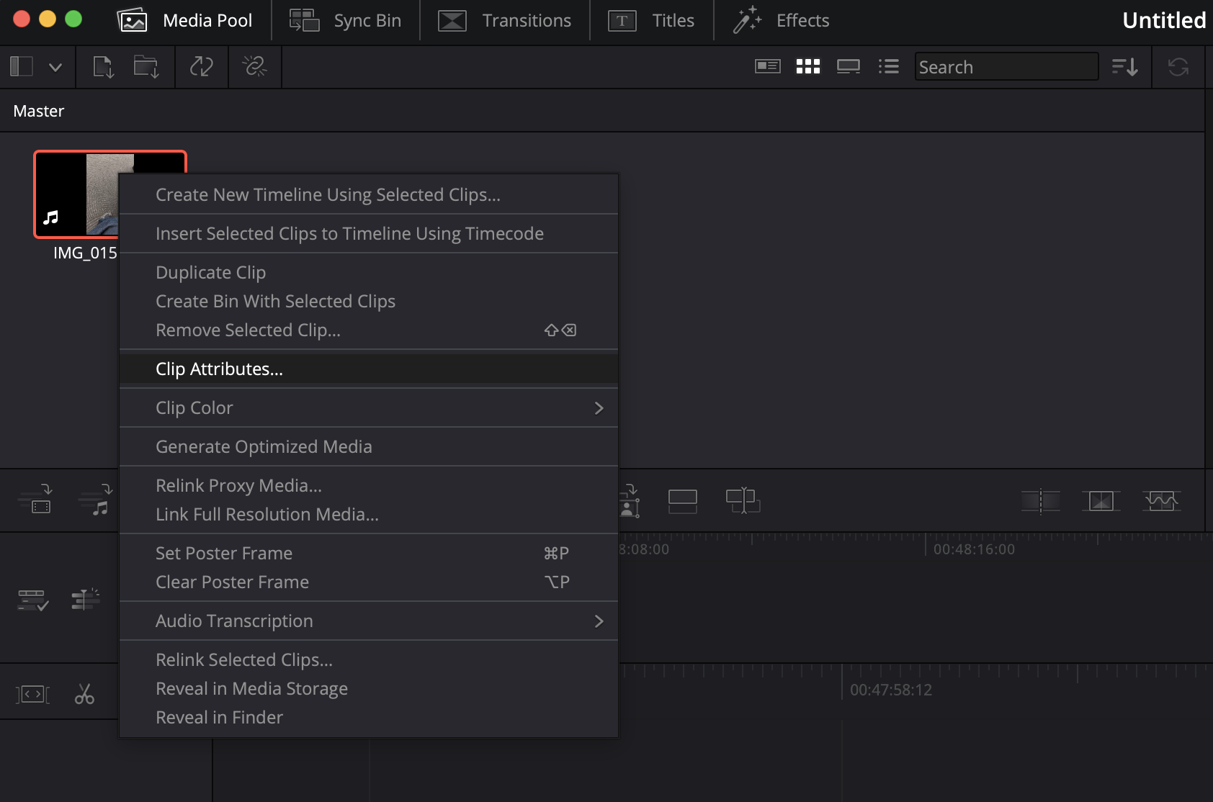This screenshot has height=802, width=1213.
Task: Click the media pool Search field
Action: click(1006, 67)
